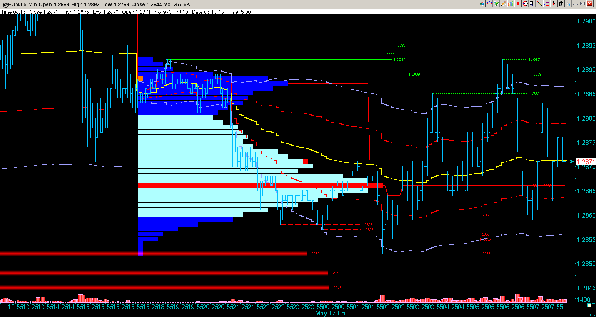The width and height of the screenshot is (596, 317).
Task: Open the colored shapes tool icon
Action: pyautogui.click(x=482, y=3)
